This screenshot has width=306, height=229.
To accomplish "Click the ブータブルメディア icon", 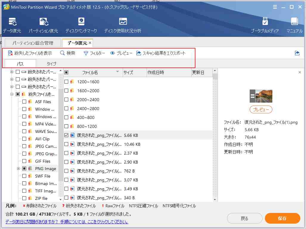I will (x=265, y=21).
